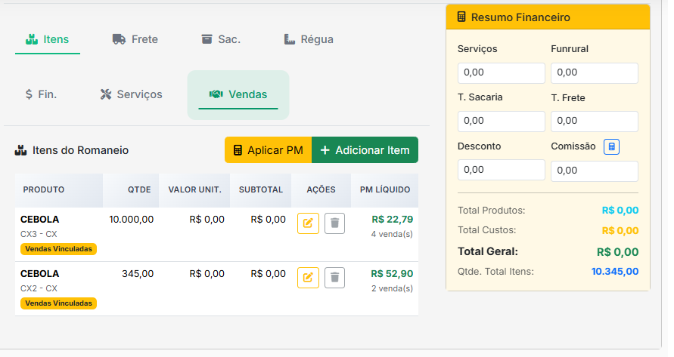This screenshot has height=357, width=674.
Task: Click edit icon for CEBOLA CX2 row
Action: click(x=308, y=278)
